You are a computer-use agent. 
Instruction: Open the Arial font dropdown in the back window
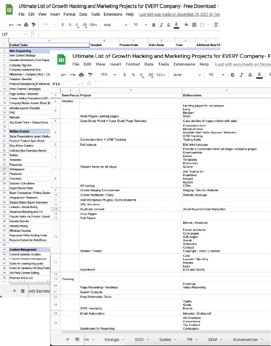coord(115,25)
